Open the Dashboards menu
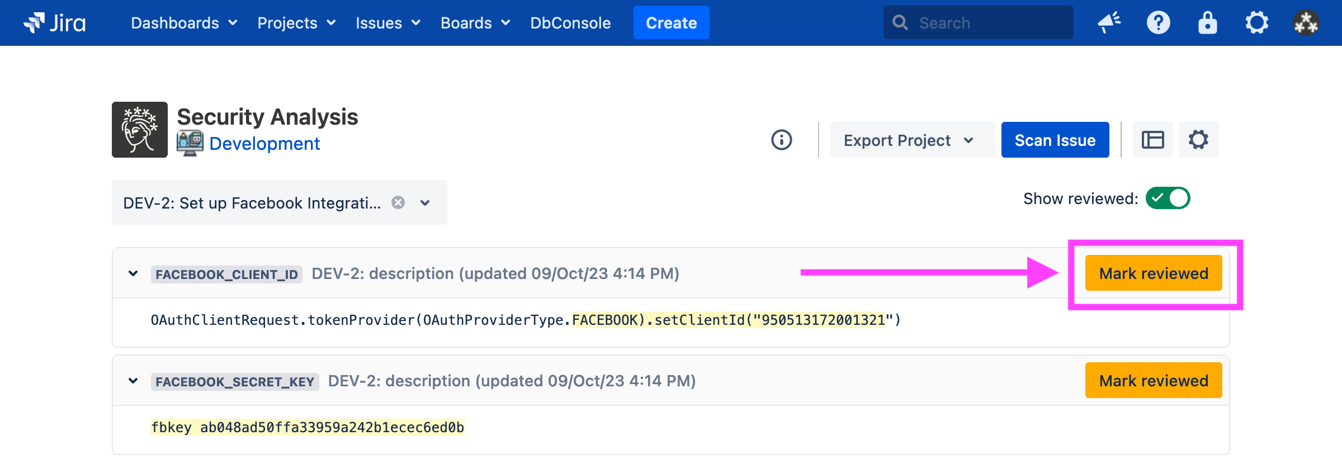Image resolution: width=1342 pixels, height=459 pixels. click(184, 23)
